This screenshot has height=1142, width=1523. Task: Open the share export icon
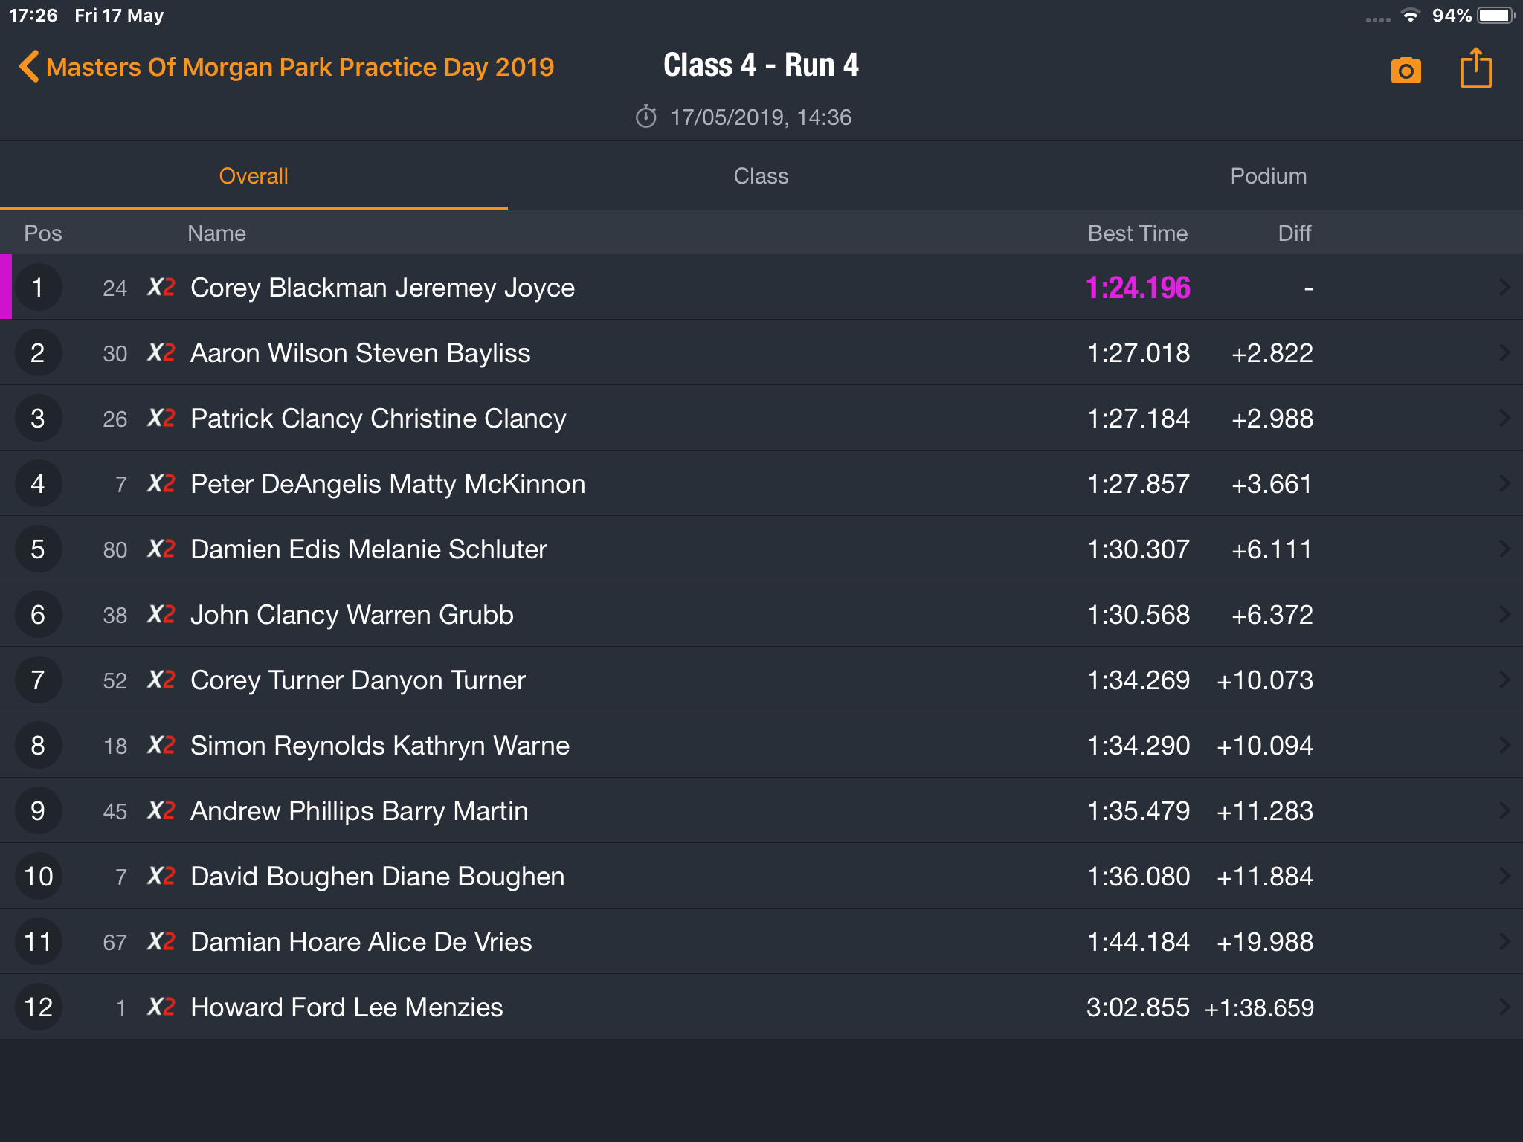(1475, 68)
